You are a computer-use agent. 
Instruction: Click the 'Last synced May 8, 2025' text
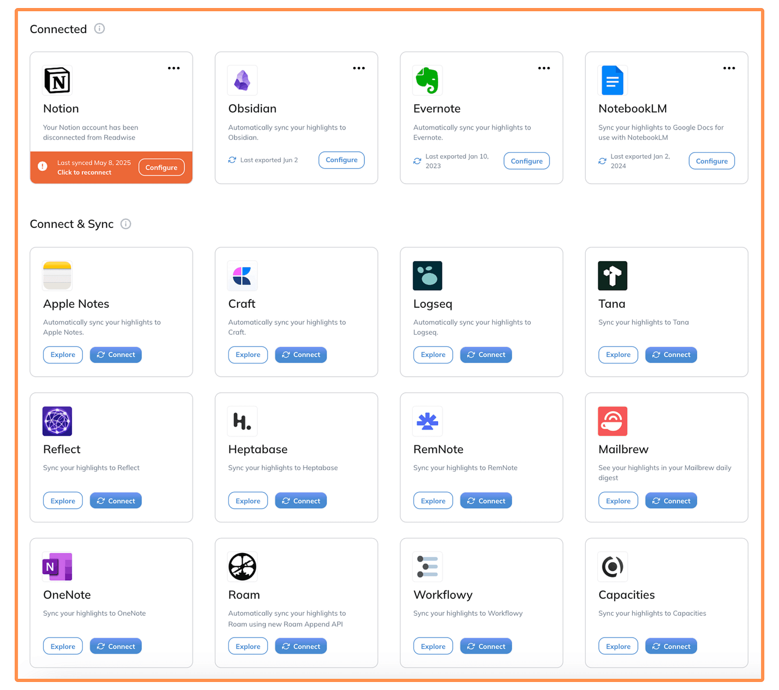[x=94, y=163]
